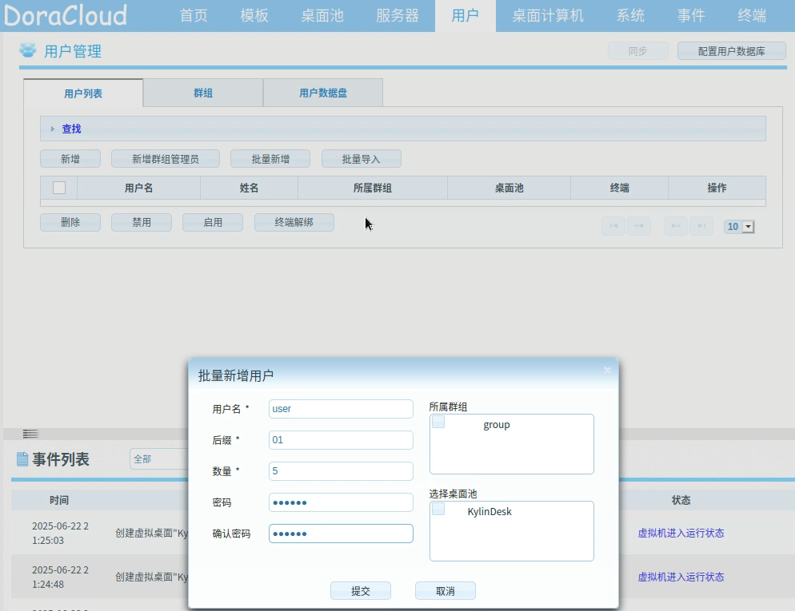Click the 用户名 input field containing user
This screenshot has height=611, width=795.
click(x=341, y=408)
